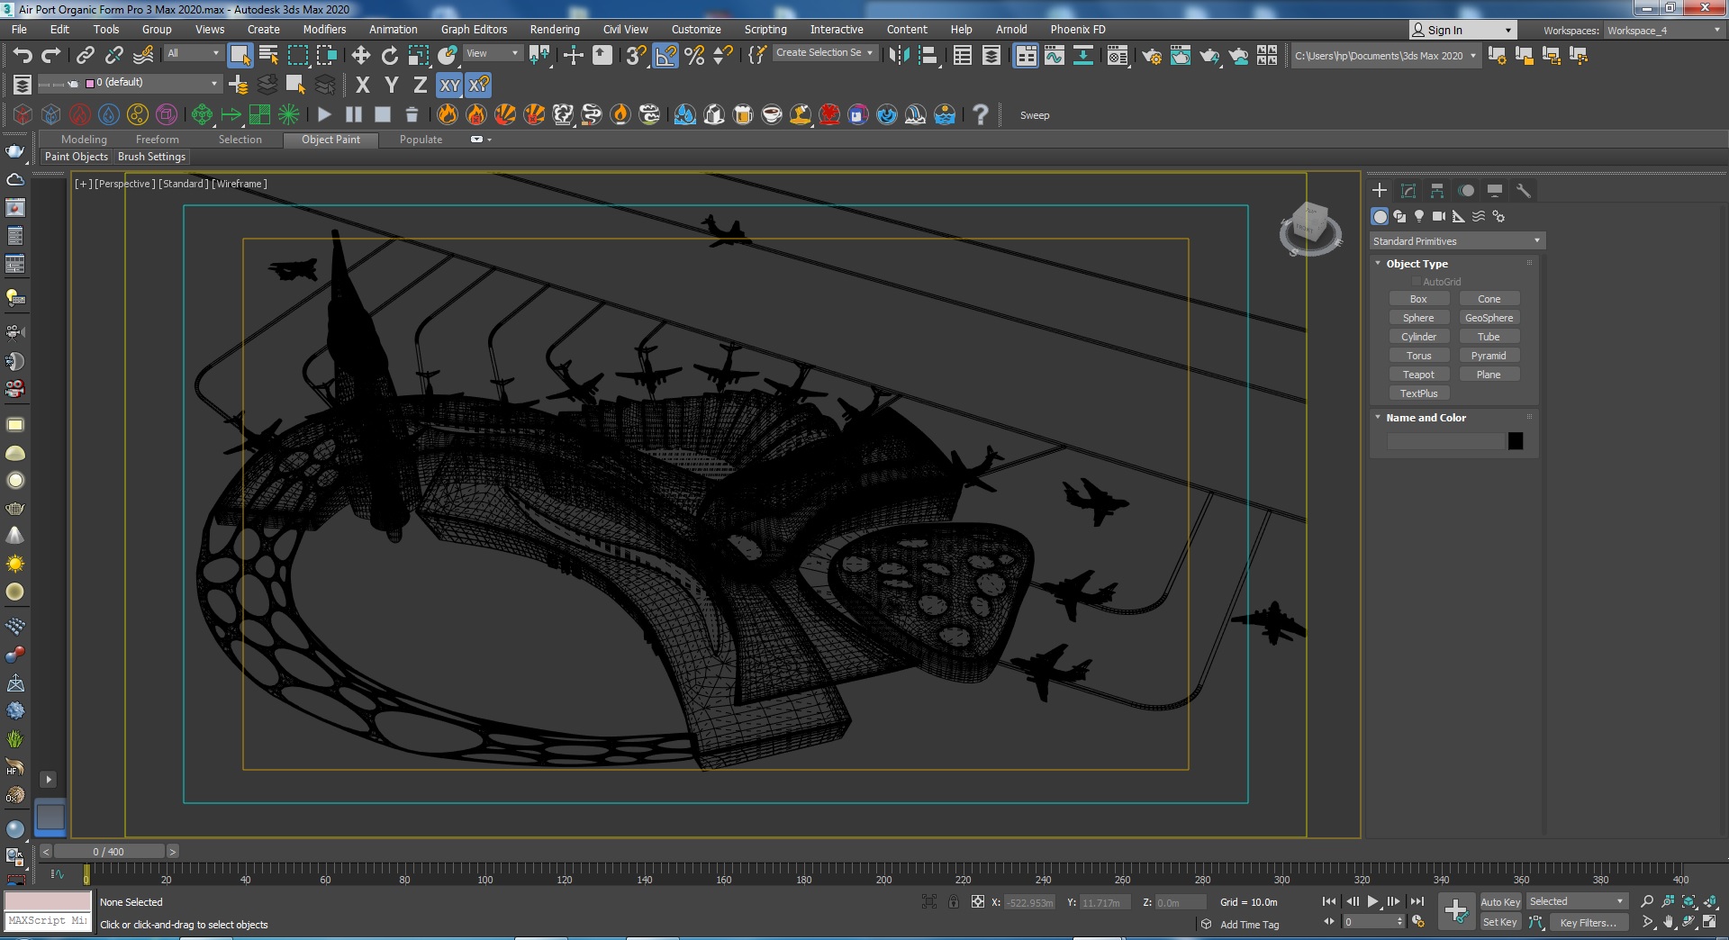Click the Key Filters button
This screenshot has height=940, width=1729.
[x=1588, y=922]
